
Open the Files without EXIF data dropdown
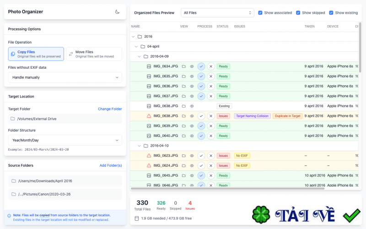click(x=65, y=77)
